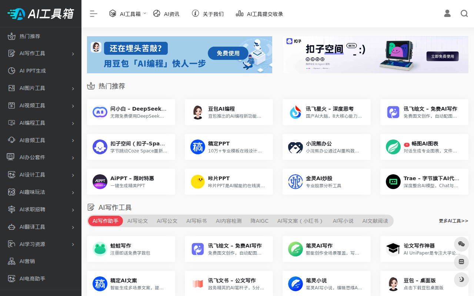Select the AI写文案（小红书）tab
The height and width of the screenshot is (296, 474).
(300, 221)
